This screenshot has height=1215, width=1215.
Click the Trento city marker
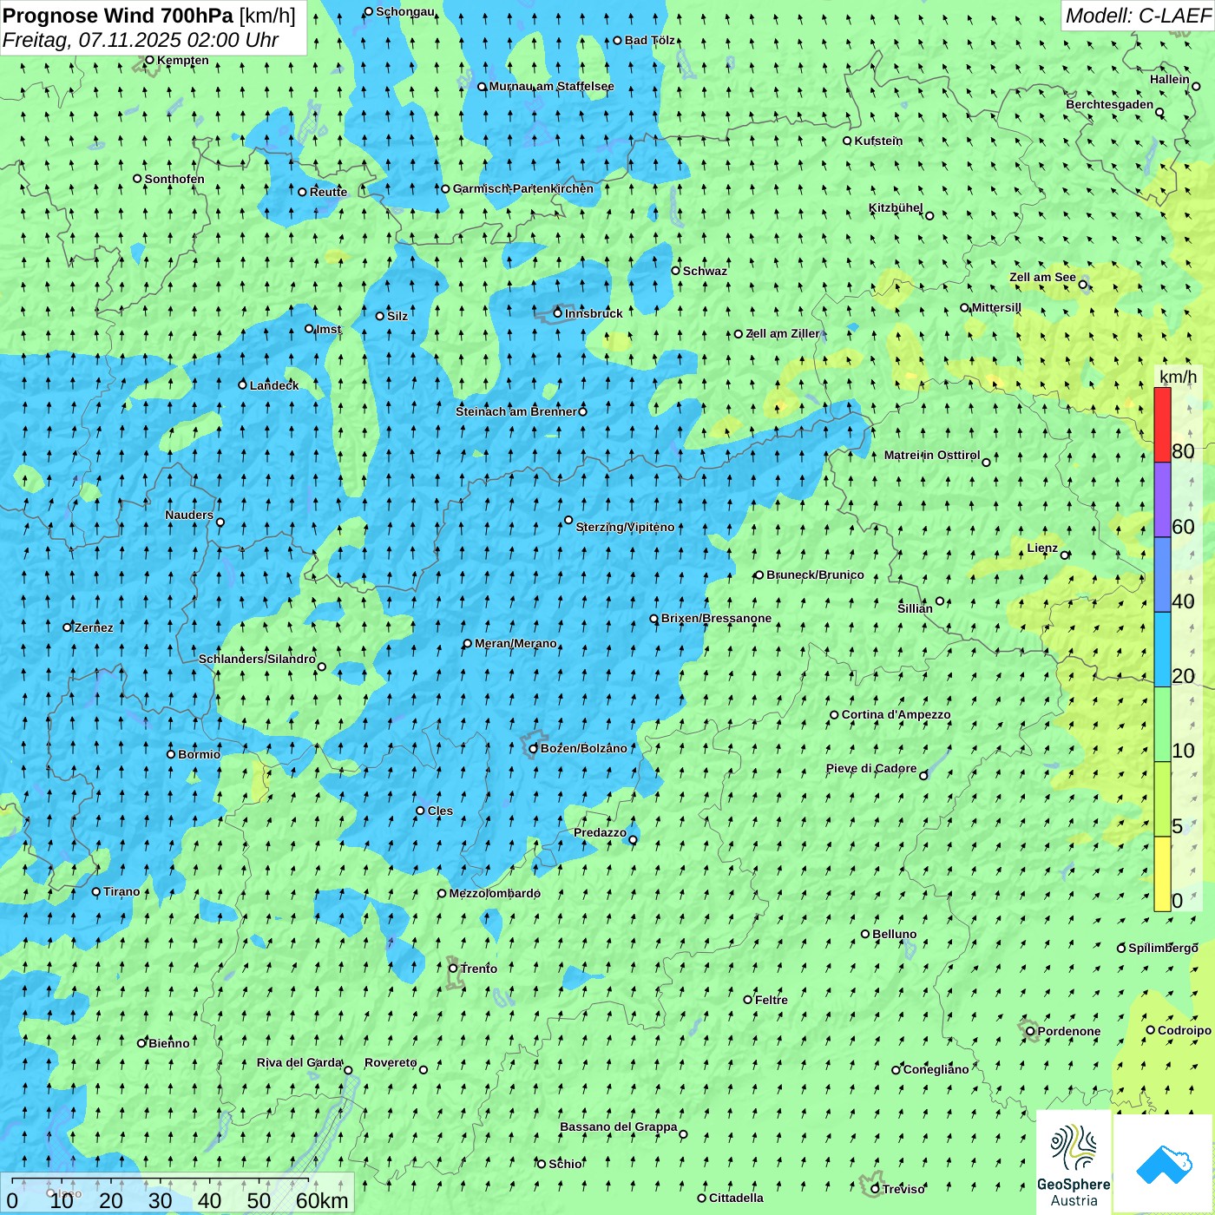coord(453,969)
